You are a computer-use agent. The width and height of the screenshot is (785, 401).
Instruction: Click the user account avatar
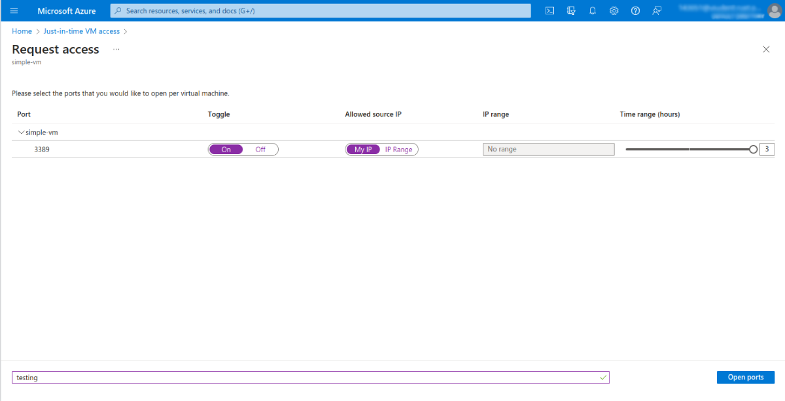774,11
